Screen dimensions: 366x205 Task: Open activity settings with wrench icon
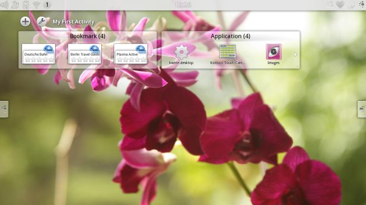42,22
